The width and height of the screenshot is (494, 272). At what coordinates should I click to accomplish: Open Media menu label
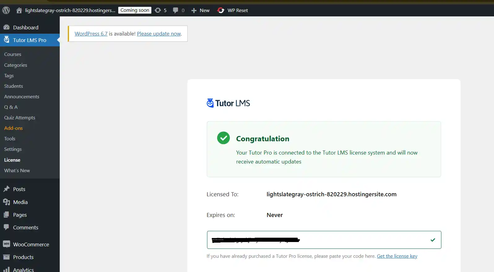click(x=20, y=202)
